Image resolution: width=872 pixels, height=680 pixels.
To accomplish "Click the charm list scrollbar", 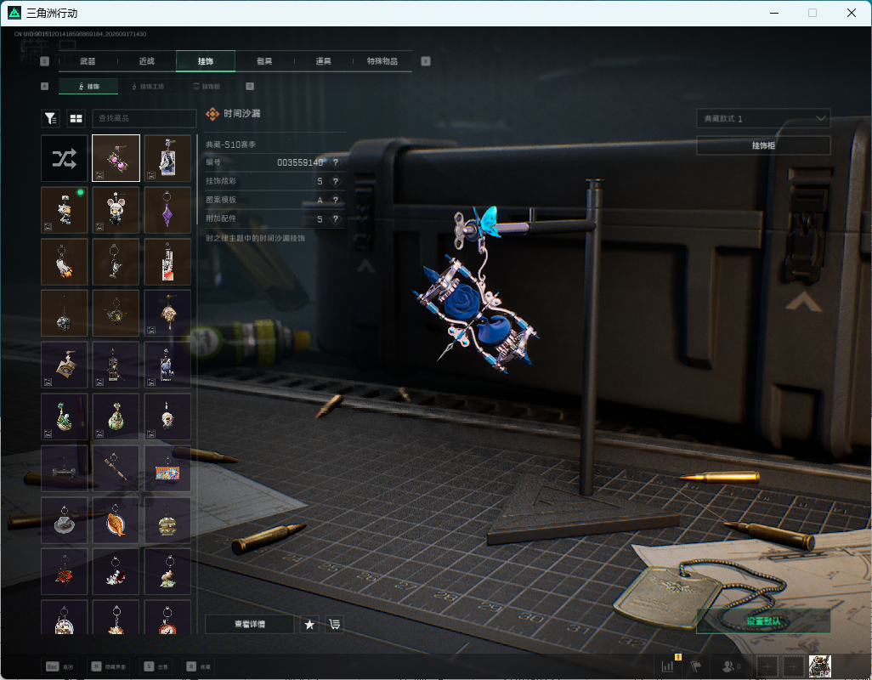I will 197,178.
